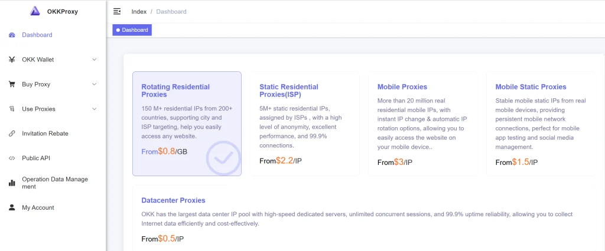
Task: Go to Index in the breadcrumb
Action: point(139,12)
